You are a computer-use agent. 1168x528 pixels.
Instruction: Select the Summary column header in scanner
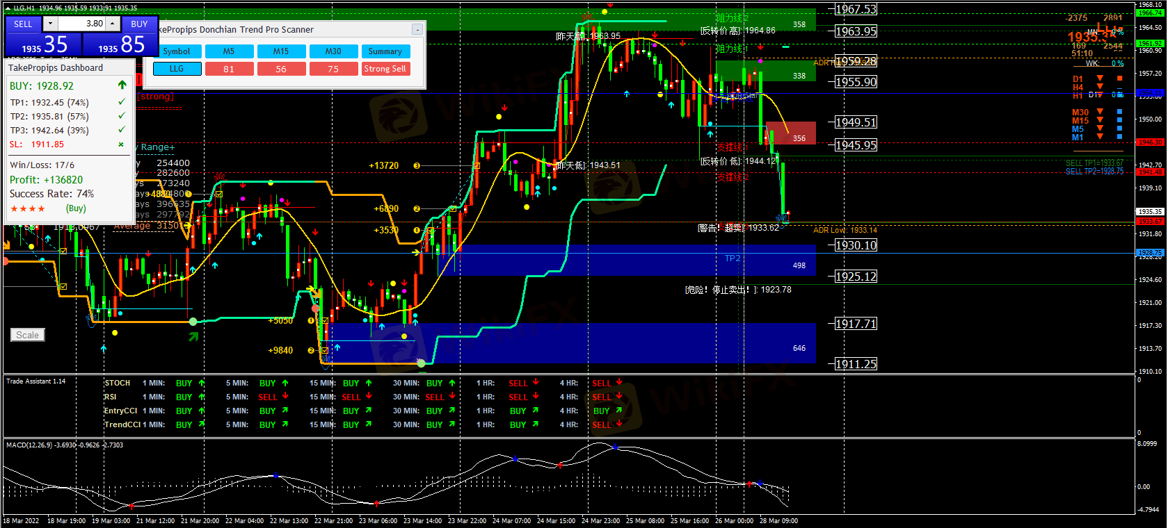[385, 51]
